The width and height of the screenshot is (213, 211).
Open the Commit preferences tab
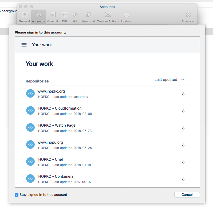click(53, 17)
